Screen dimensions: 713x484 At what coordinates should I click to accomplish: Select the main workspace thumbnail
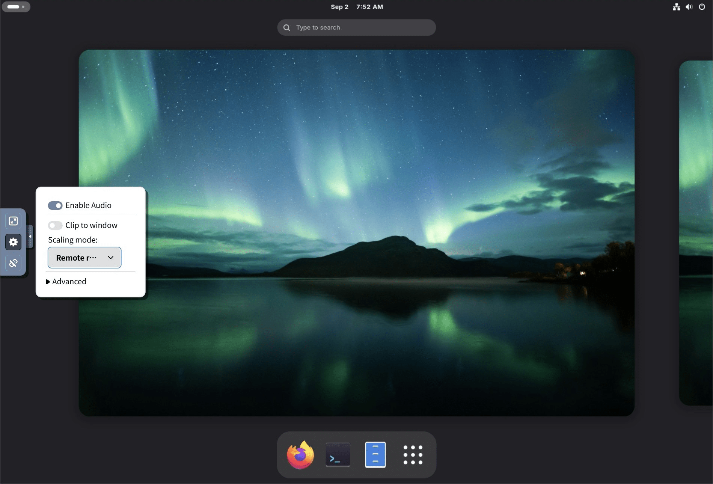pyautogui.click(x=357, y=233)
